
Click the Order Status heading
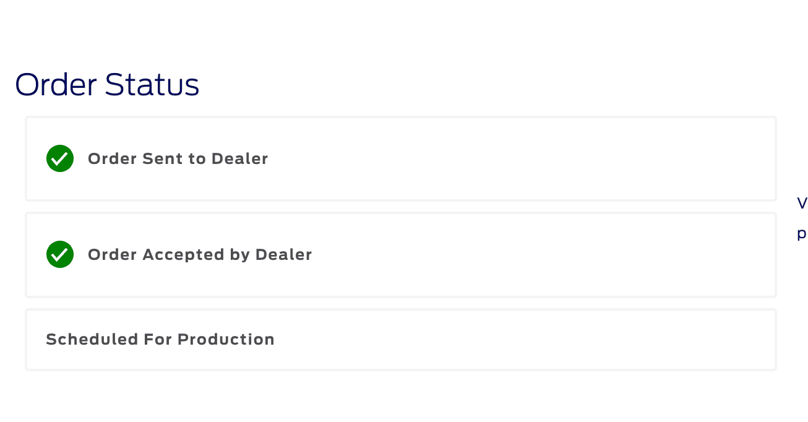coord(107,85)
